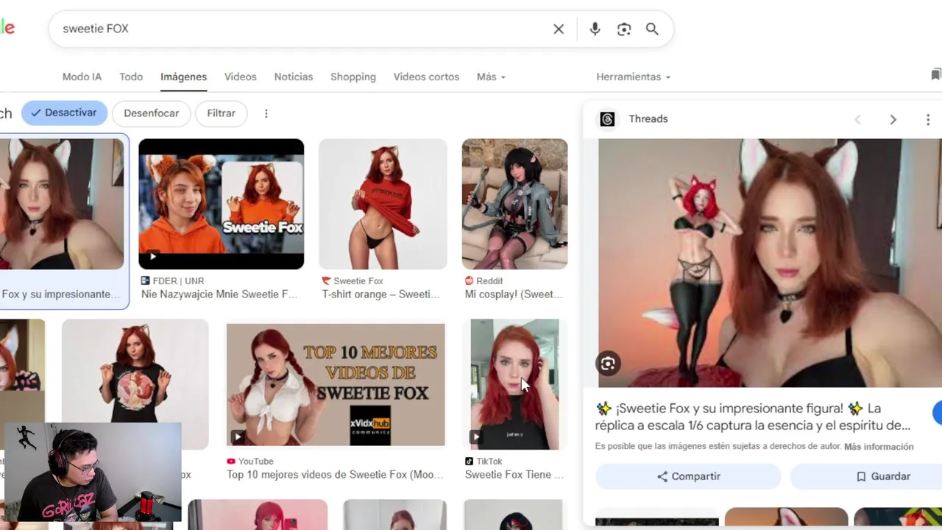The height and width of the screenshot is (530, 942).
Task: Select the Reddit cosplay image thumbnail
Action: (x=514, y=204)
